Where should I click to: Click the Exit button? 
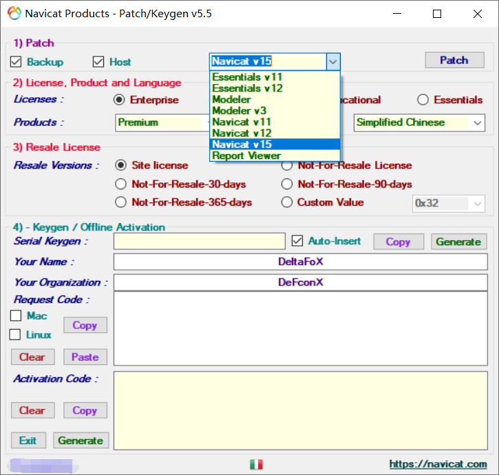click(x=28, y=441)
